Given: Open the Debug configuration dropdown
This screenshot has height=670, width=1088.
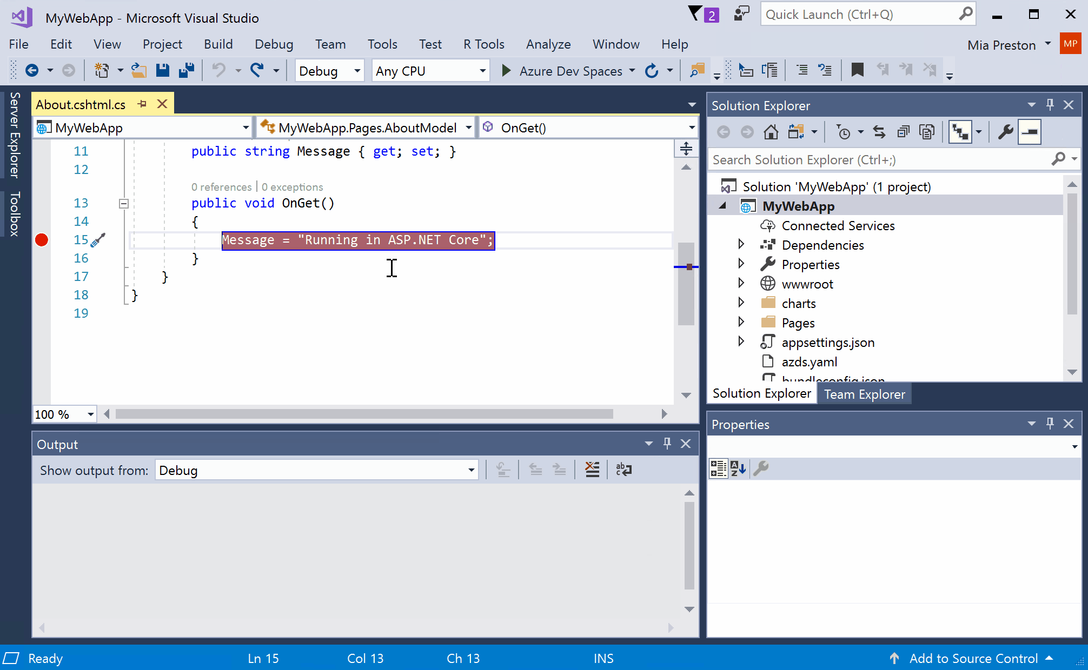Looking at the screenshot, I should [329, 71].
